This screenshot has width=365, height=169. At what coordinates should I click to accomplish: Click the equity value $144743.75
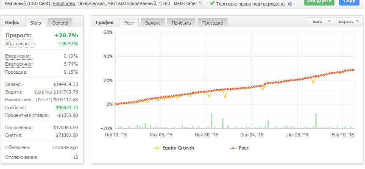click(66, 92)
